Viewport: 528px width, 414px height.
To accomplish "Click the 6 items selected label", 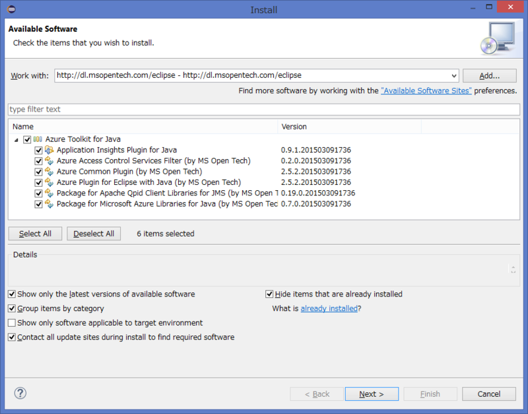I will 166,234.
